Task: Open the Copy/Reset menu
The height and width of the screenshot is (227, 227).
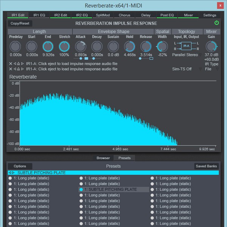Action: point(20,23)
